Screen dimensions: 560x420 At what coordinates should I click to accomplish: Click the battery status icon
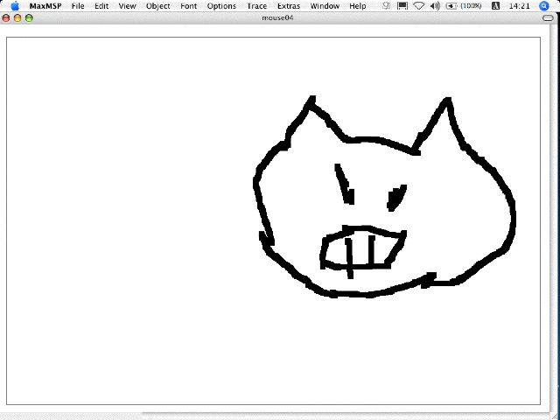pos(451,6)
